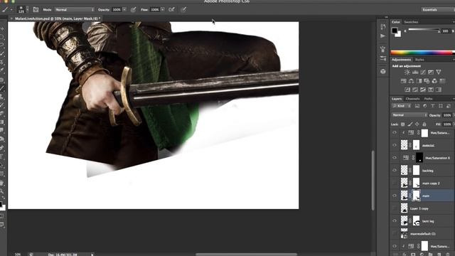Viewport: 455px width, 256px height.
Task: Expand the status bar document info arrow
Action: (92, 255)
